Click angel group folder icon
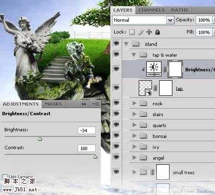Screen dimensions: 215x195 tap(143, 157)
